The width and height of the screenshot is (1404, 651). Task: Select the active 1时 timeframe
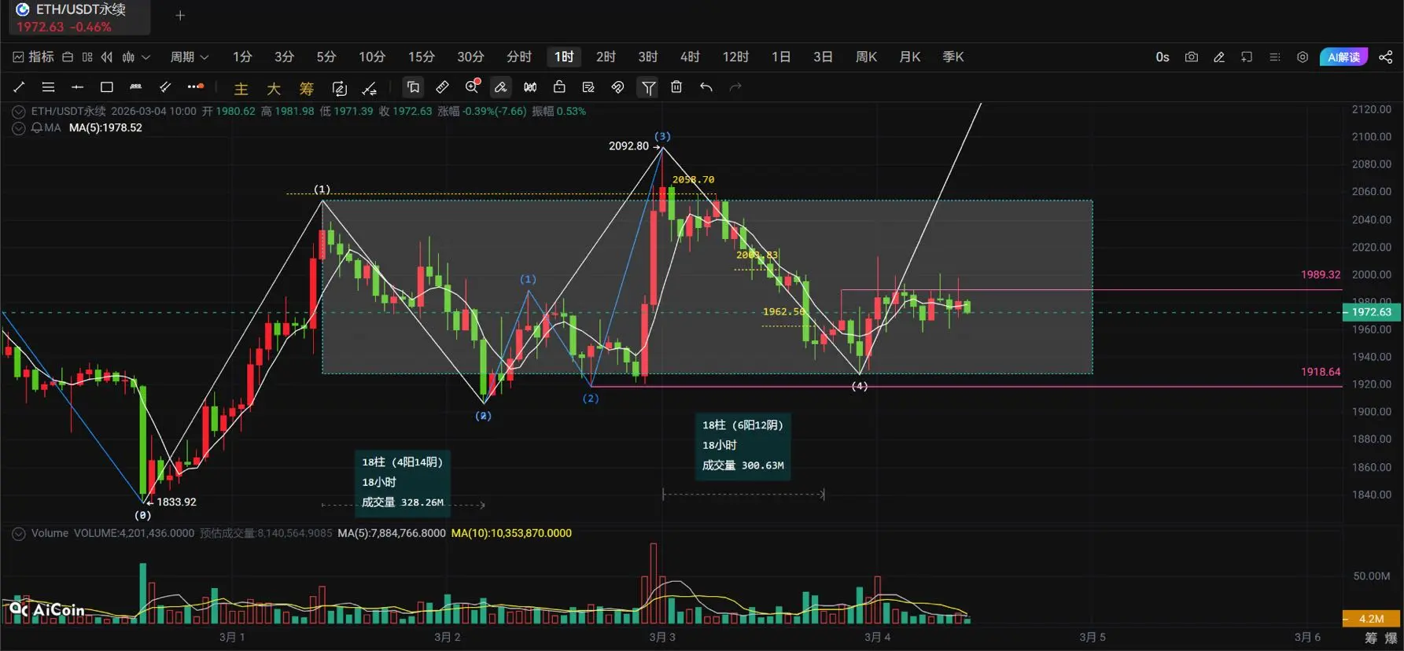564,57
